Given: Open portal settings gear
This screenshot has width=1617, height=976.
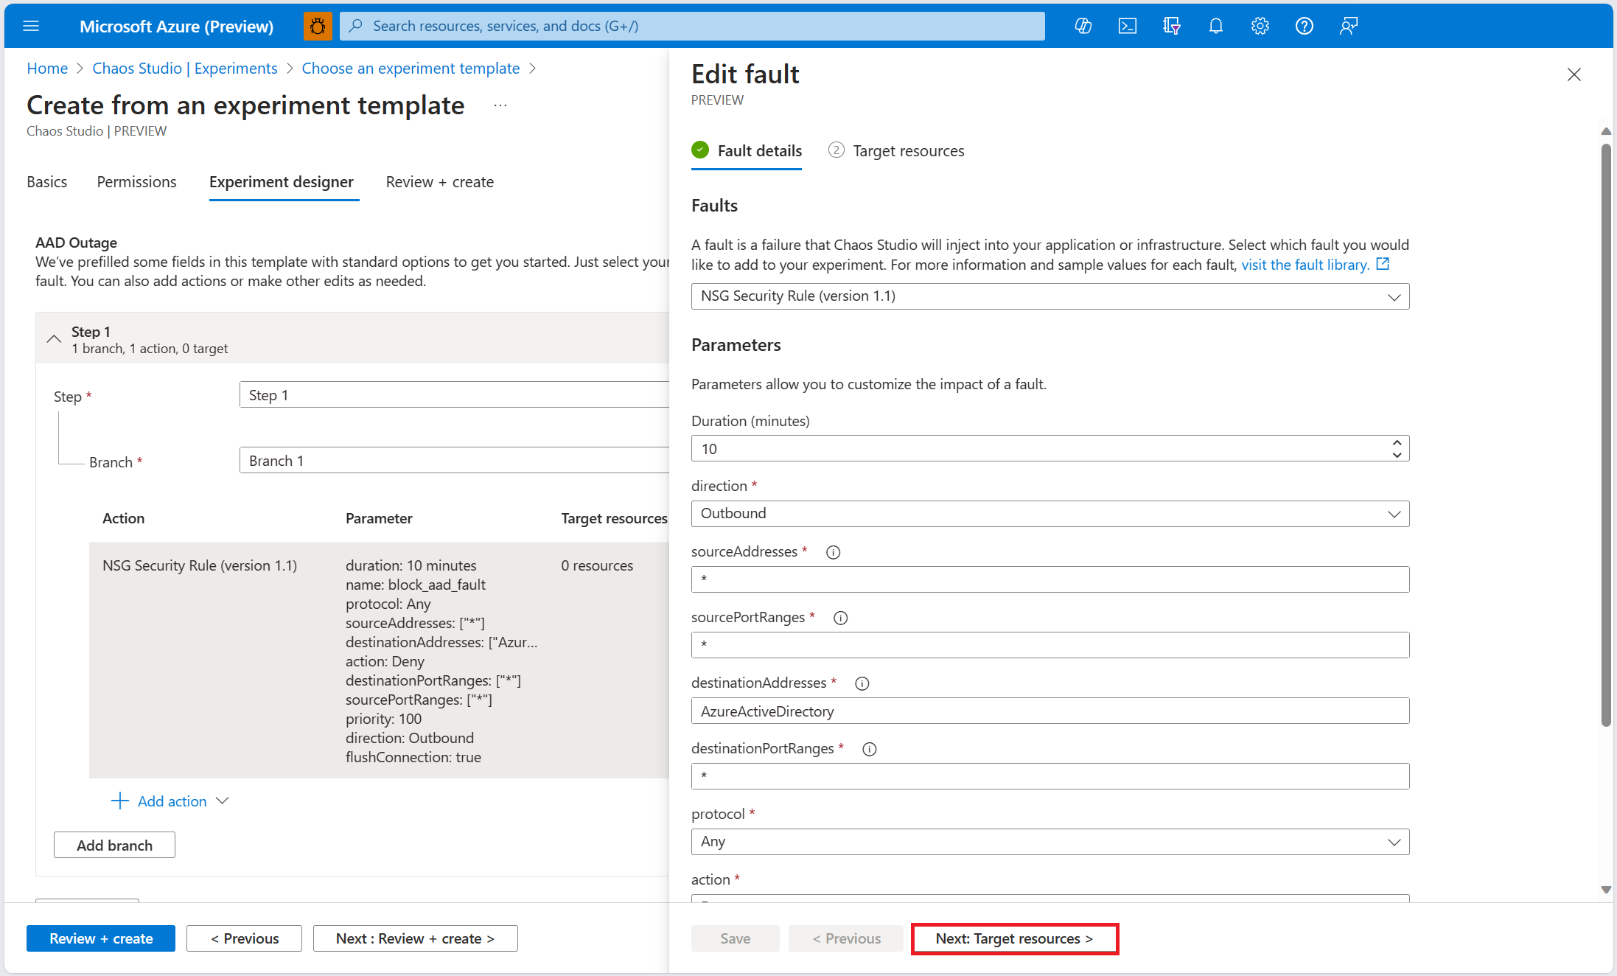Looking at the screenshot, I should click(x=1260, y=26).
